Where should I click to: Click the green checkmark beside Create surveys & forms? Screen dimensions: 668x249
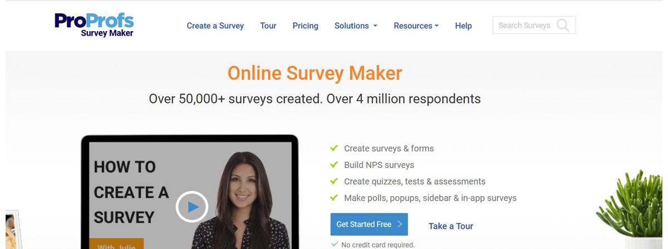(334, 148)
